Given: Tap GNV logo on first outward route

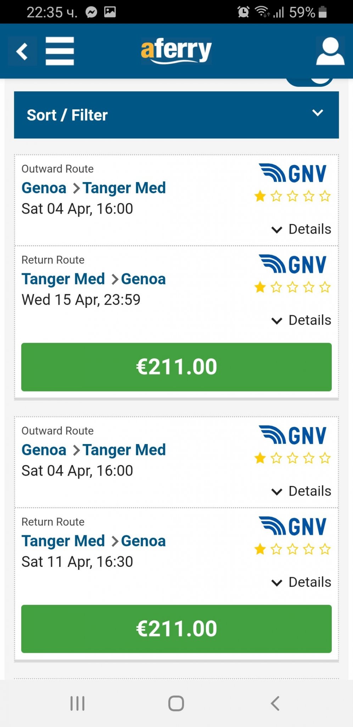Looking at the screenshot, I should [x=293, y=174].
